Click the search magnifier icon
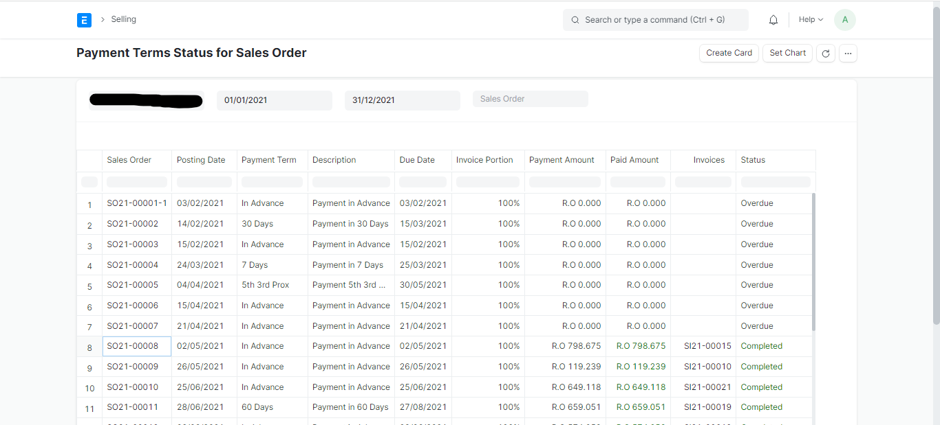The width and height of the screenshot is (940, 425). (575, 20)
